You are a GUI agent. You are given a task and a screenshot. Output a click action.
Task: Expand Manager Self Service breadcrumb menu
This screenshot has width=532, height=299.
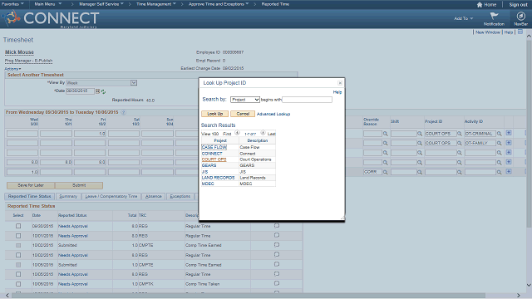[x=101, y=4]
